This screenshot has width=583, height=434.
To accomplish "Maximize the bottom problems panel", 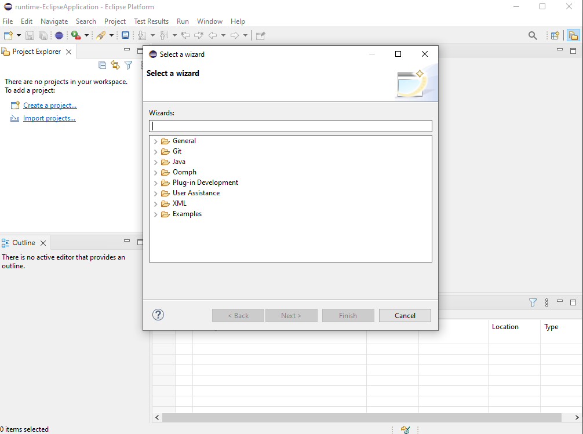I will pos(573,302).
